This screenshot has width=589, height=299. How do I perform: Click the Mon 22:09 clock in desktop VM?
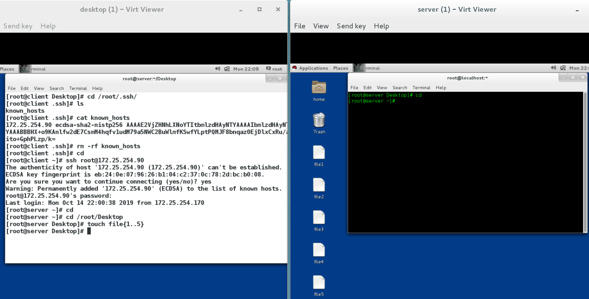(x=246, y=69)
